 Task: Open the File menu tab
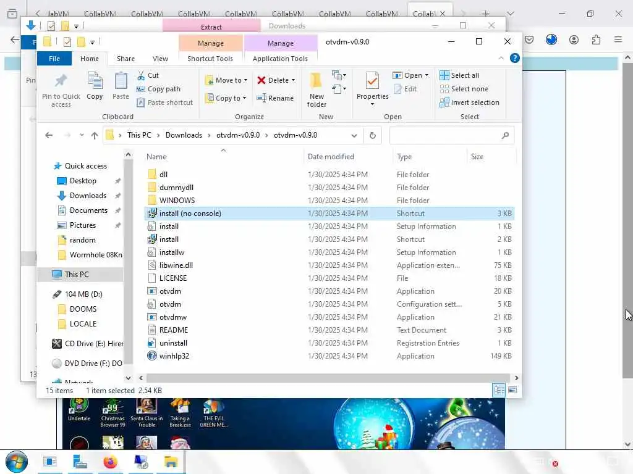[54, 59]
